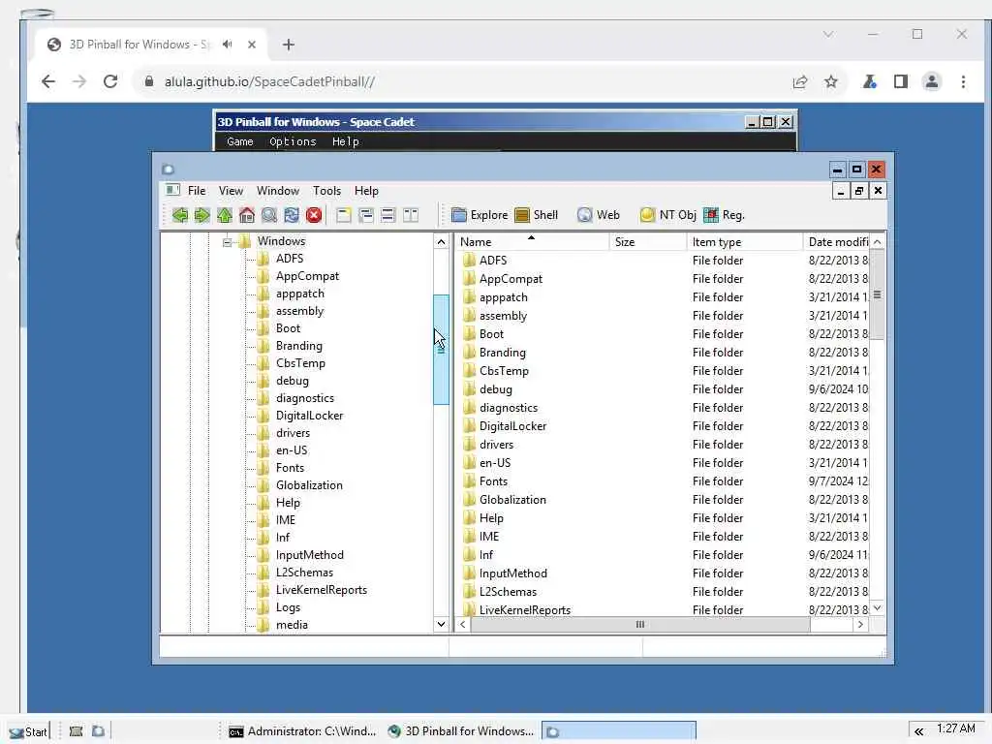The image size is (992, 744).
Task: Open the Options menu in Pinball window
Action: click(293, 141)
